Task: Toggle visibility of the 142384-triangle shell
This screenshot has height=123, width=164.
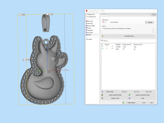Action: 102,46
